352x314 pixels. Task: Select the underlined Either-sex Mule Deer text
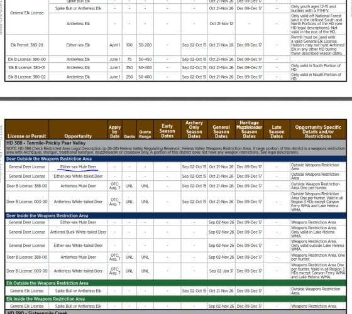[x=78, y=167]
